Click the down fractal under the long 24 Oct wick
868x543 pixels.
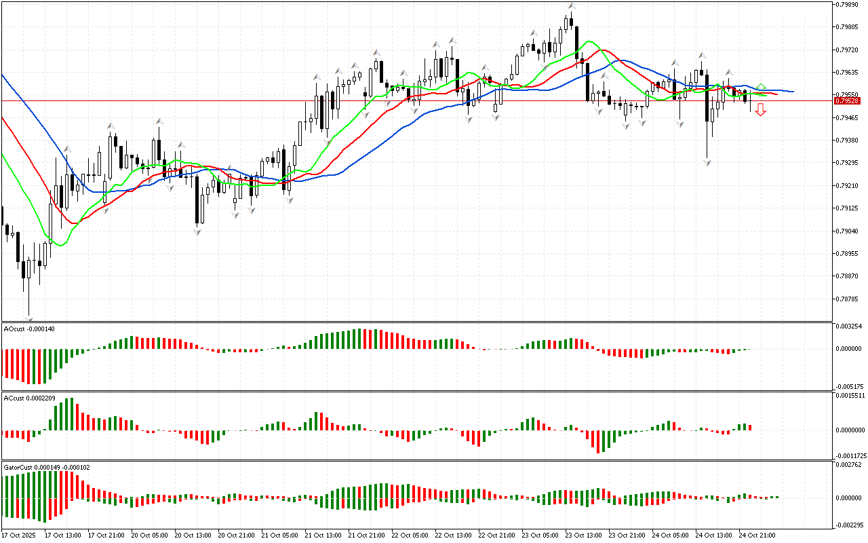(x=707, y=163)
